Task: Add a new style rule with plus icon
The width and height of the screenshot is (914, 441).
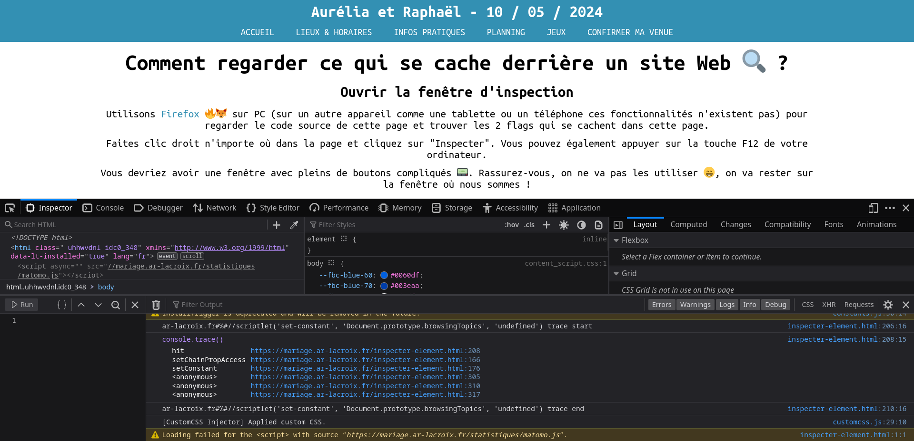Action: 546,225
